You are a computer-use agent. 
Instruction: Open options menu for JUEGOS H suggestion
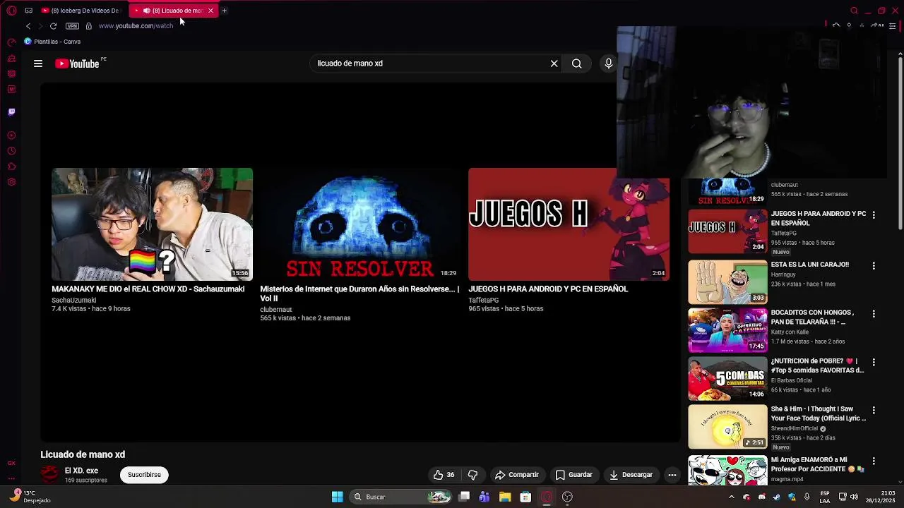(874, 215)
